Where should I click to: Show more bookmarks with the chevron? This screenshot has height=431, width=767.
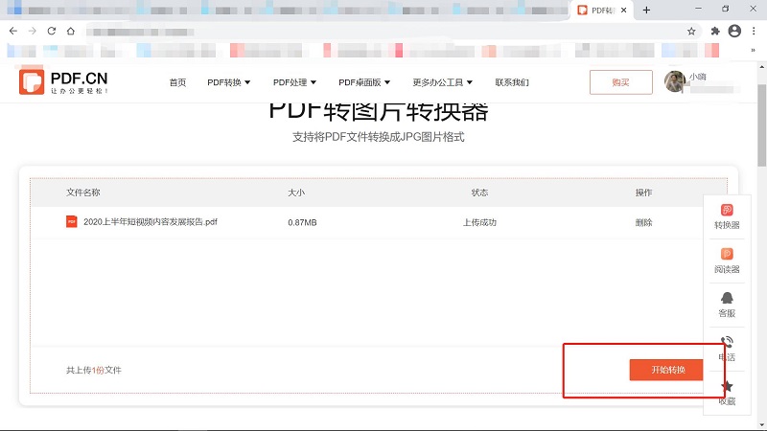(754, 50)
